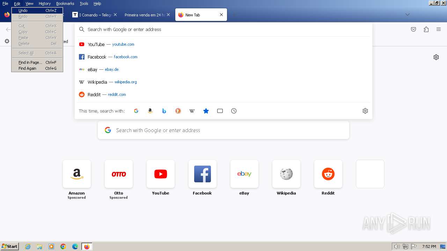Viewport: 447px width, 251px height.
Task: Open search settings gear in dropdown
Action: [365, 111]
